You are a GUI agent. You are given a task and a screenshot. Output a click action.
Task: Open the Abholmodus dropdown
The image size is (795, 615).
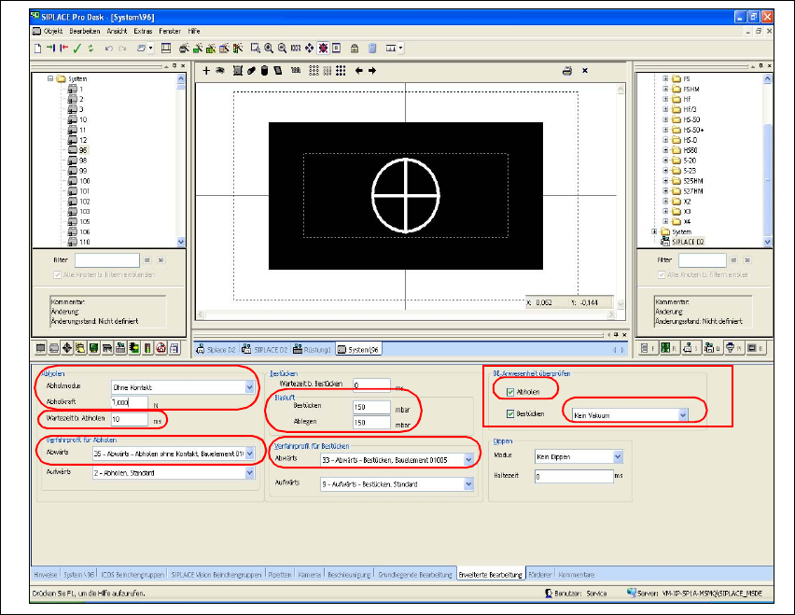tap(249, 386)
